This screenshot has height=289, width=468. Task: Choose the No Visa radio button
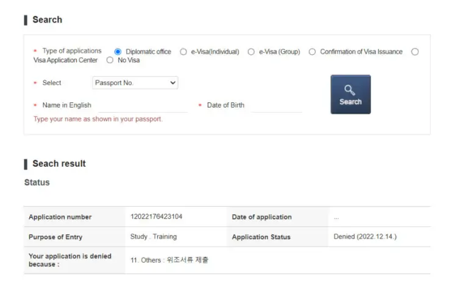point(110,60)
